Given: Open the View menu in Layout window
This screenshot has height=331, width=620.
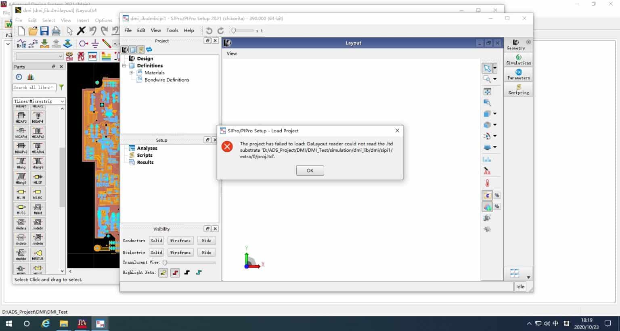Looking at the screenshot, I should [232, 53].
